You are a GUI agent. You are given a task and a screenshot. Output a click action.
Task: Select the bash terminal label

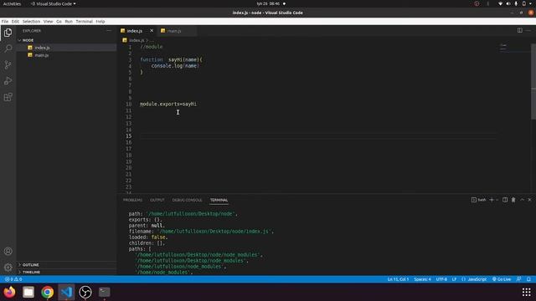(478, 200)
